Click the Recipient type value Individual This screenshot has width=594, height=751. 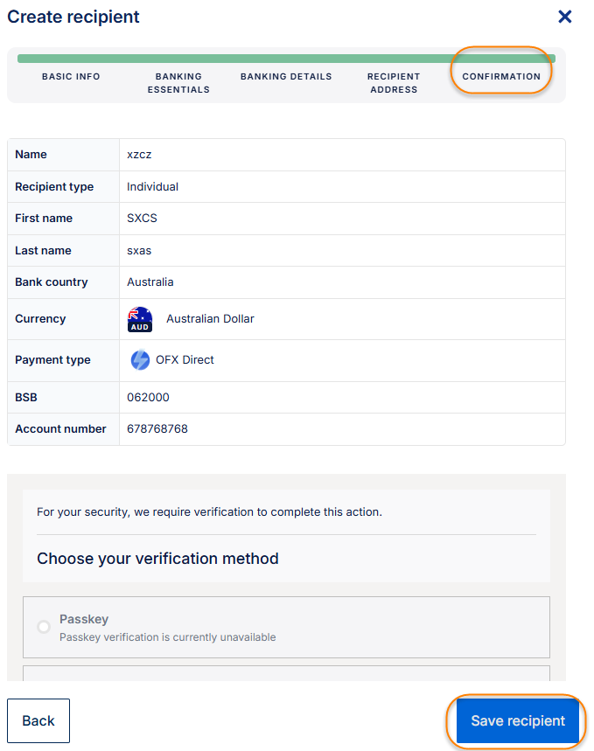(152, 187)
